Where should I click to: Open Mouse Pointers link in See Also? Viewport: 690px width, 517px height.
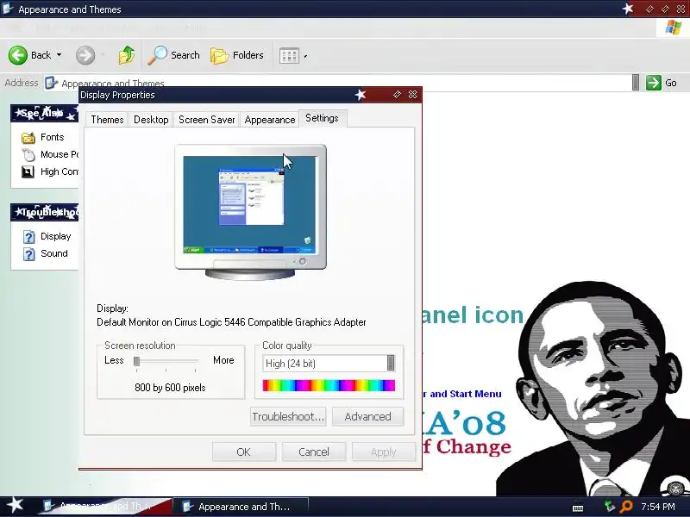(x=60, y=154)
